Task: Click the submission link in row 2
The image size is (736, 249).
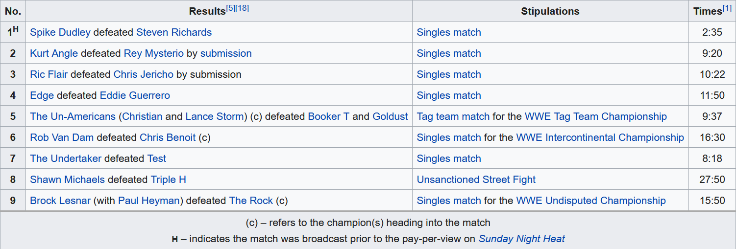Action: pyautogui.click(x=226, y=53)
